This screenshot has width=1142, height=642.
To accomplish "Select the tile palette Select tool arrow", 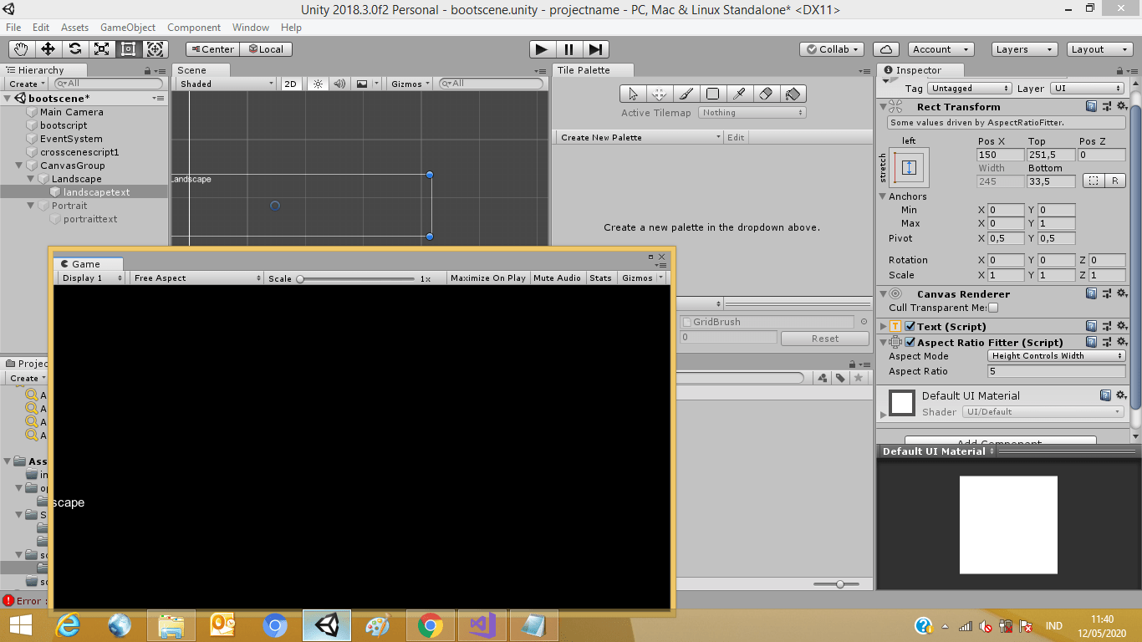I will click(633, 94).
